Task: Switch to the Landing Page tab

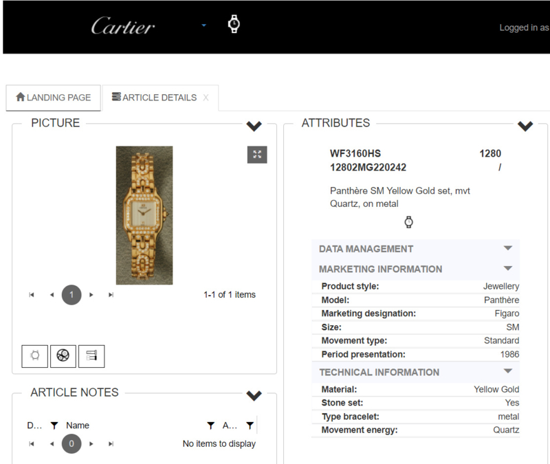Action: click(54, 98)
